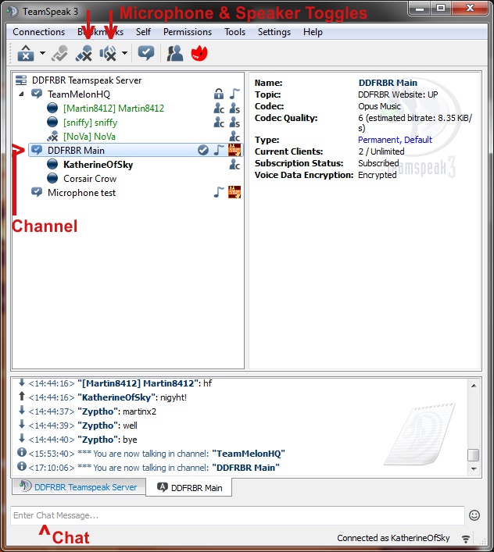Screen dimensions: 494x552
Task: Click Zyptho's name in the bye message
Action: point(98,440)
